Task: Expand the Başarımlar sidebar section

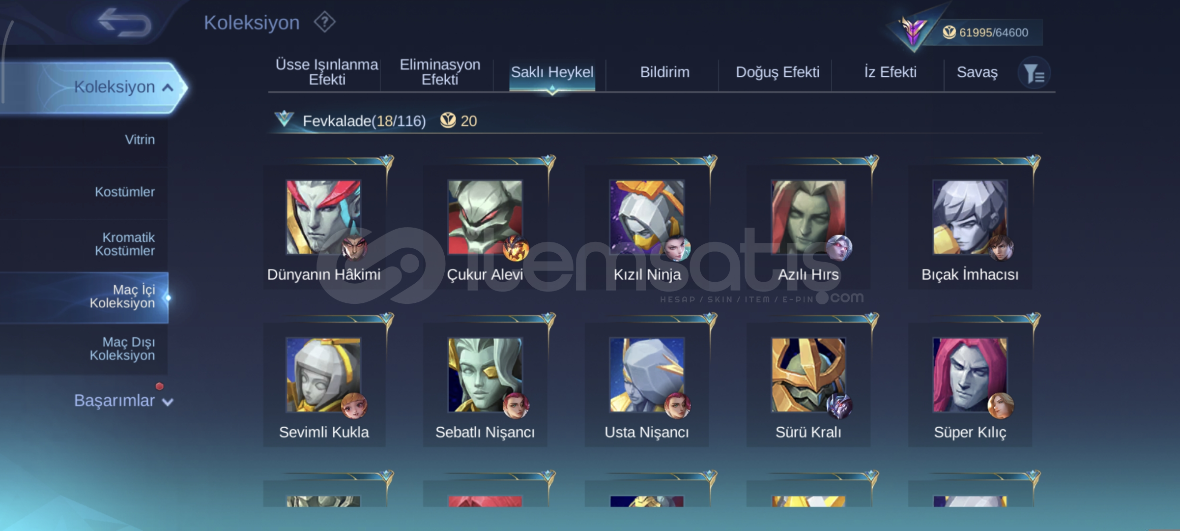Action: [123, 401]
